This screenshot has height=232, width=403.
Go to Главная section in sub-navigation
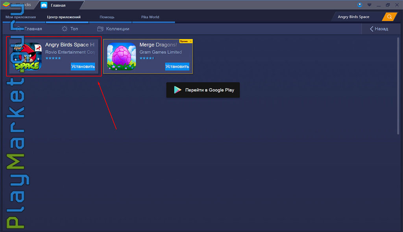click(29, 29)
